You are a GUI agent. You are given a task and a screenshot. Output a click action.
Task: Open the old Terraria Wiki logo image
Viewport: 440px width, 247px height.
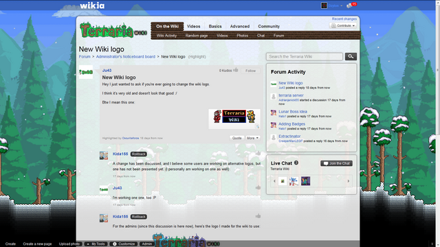(x=234, y=116)
